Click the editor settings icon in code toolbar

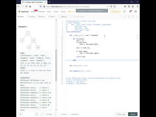click(133, 17)
